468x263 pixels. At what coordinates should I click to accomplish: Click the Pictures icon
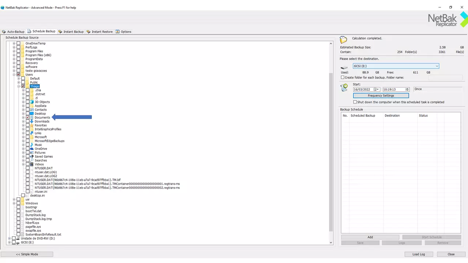pyautogui.click(x=32, y=153)
